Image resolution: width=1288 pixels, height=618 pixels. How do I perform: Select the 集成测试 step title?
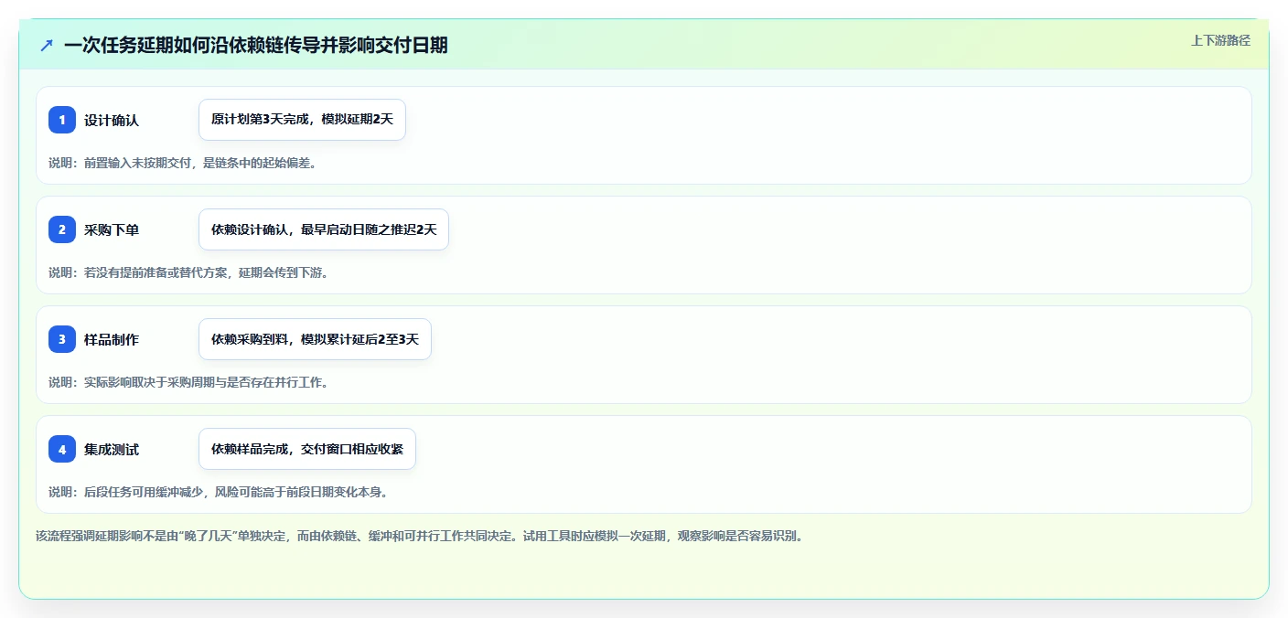(112, 449)
